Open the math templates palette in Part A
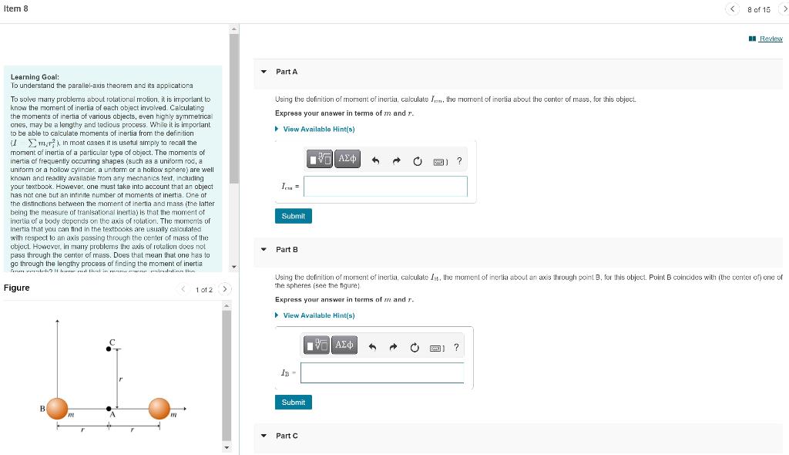Viewport: 789px width, 455px height. (x=319, y=159)
